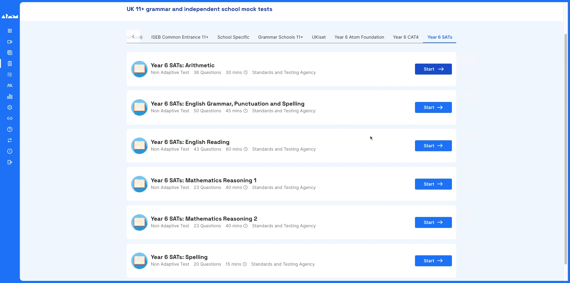Switch to Grammar Schools 11+ tab
This screenshot has height=283, width=570.
280,37
